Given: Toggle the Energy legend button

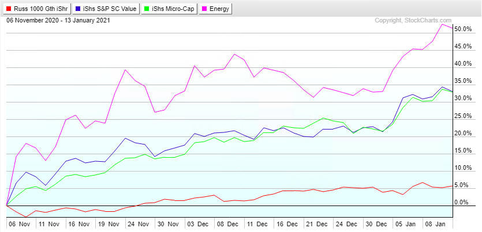Looking at the screenshot, I should tap(215, 9).
